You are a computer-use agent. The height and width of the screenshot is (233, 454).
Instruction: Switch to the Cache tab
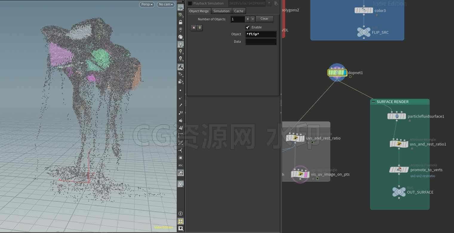point(239,11)
